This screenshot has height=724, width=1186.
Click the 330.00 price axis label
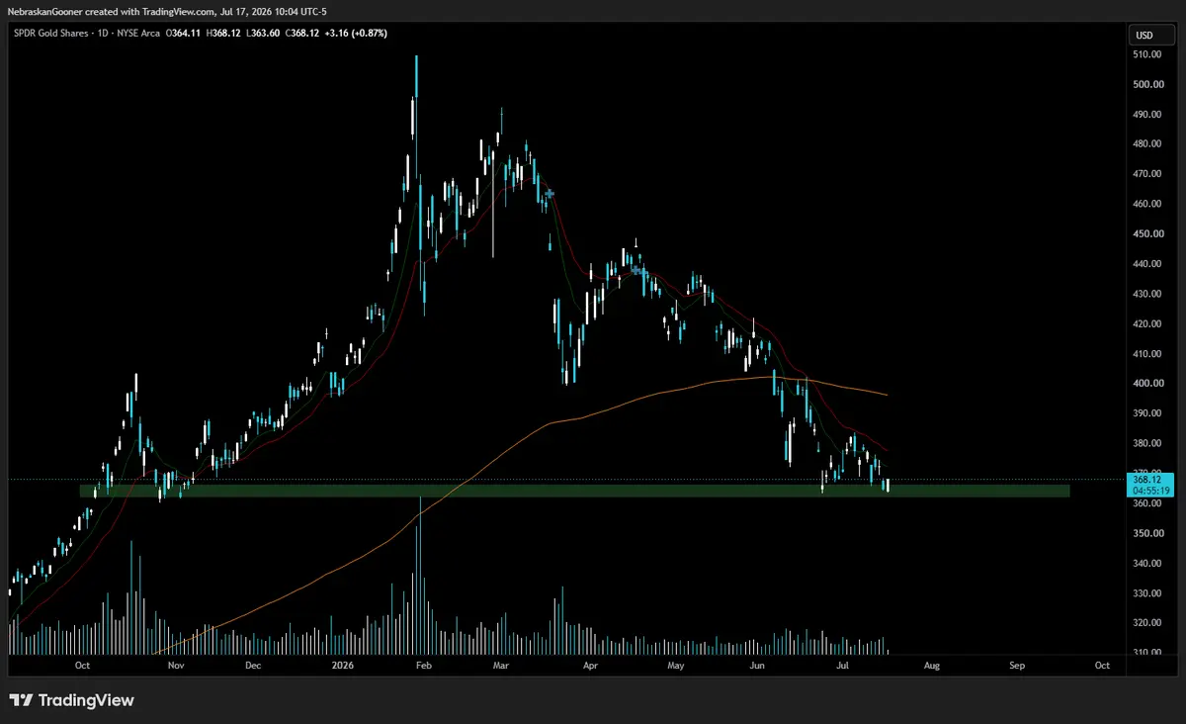point(1145,593)
